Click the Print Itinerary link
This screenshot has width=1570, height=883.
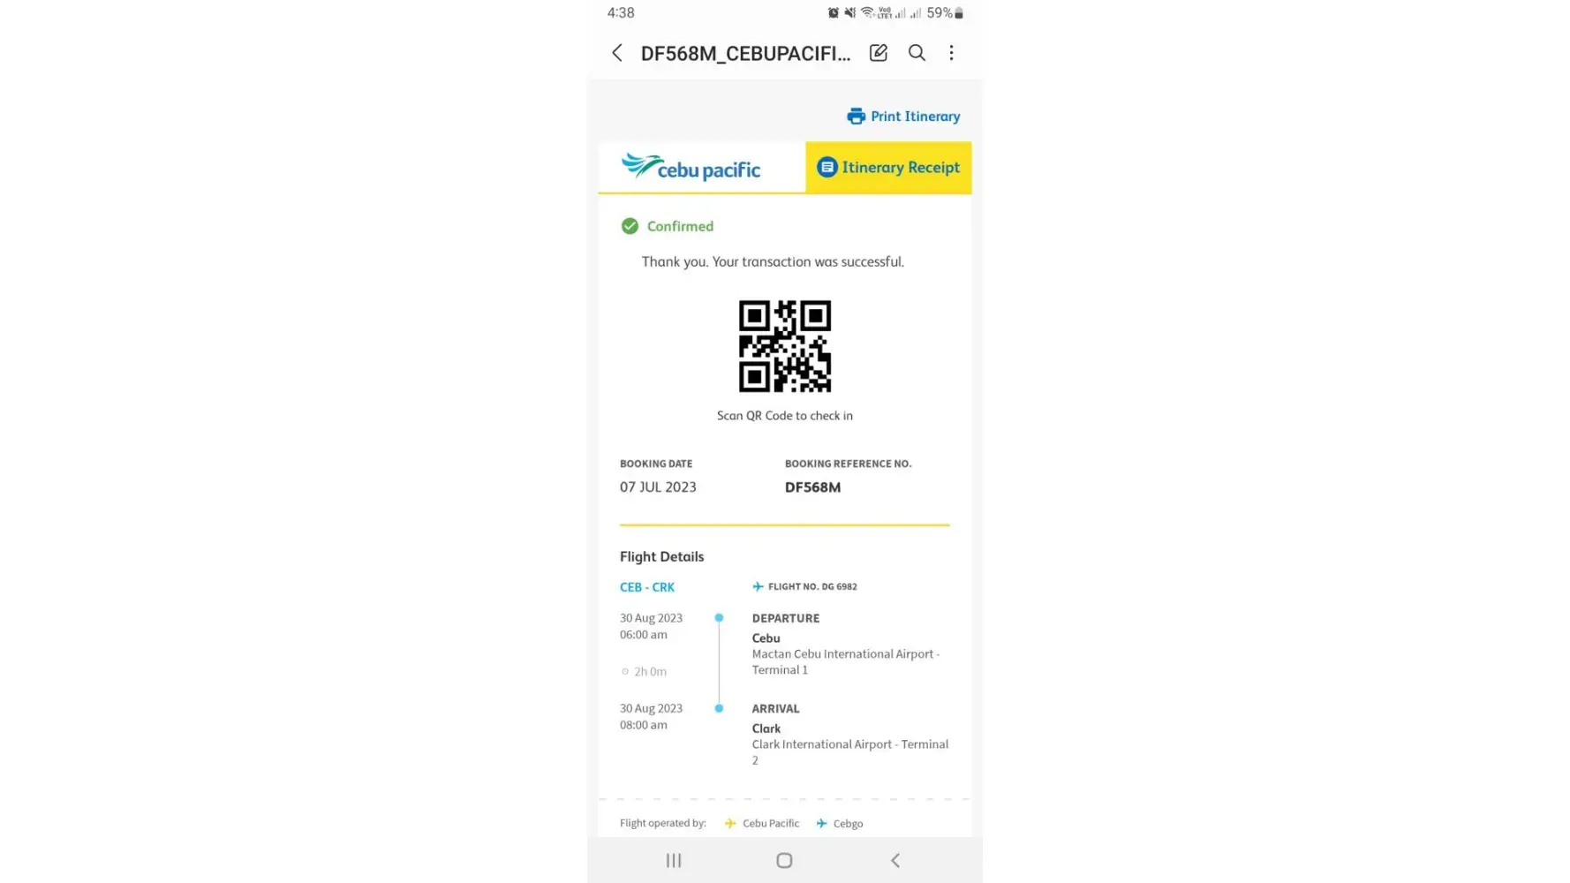coord(903,116)
